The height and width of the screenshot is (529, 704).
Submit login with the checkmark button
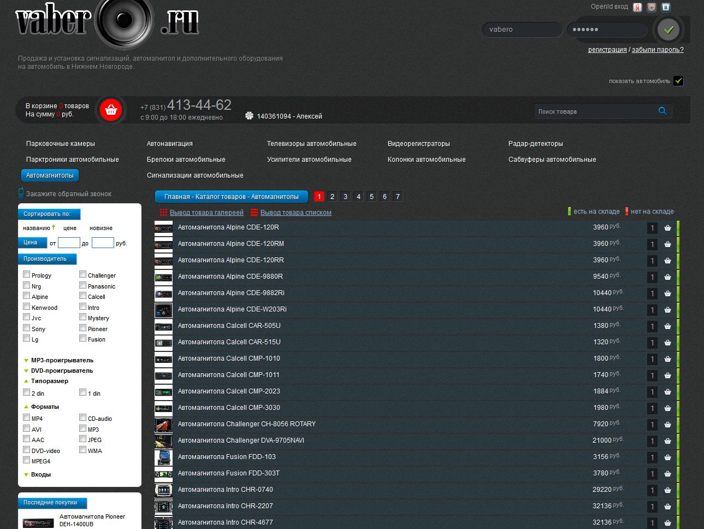668,30
